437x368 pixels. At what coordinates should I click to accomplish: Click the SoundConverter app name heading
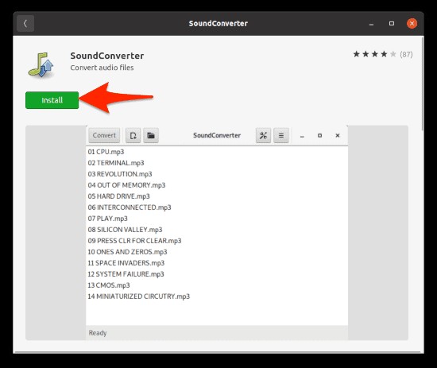click(x=107, y=56)
